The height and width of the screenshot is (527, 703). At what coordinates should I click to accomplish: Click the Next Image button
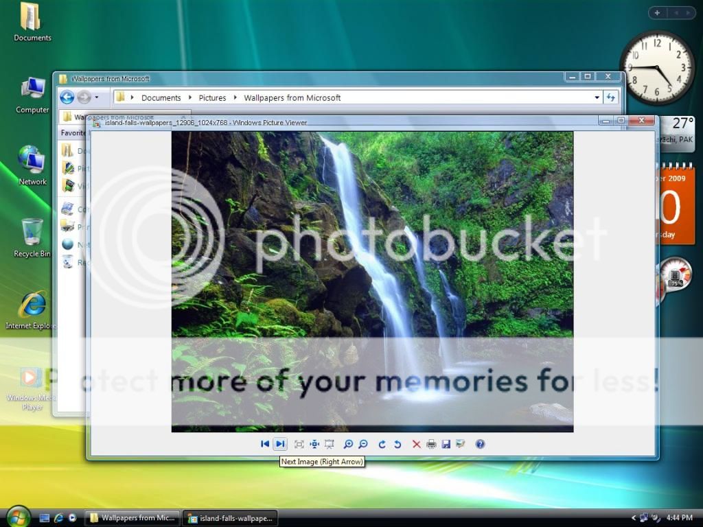click(279, 444)
